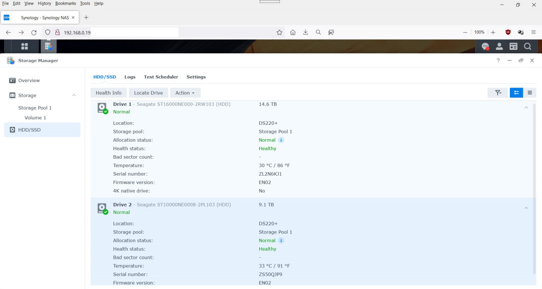
Task: Open the user account options icon
Action: point(499,46)
